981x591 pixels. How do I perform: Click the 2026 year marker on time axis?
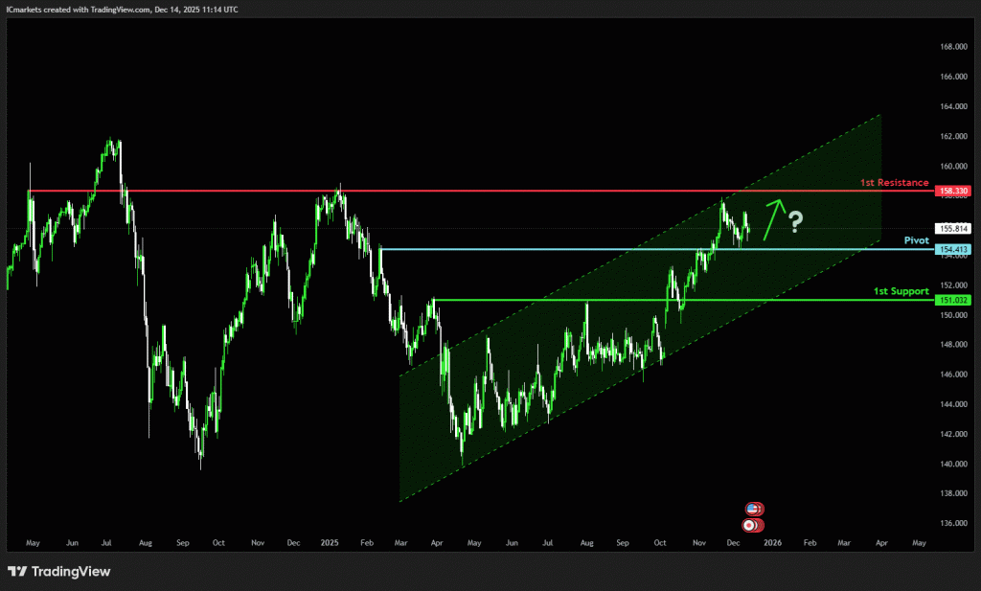(772, 542)
